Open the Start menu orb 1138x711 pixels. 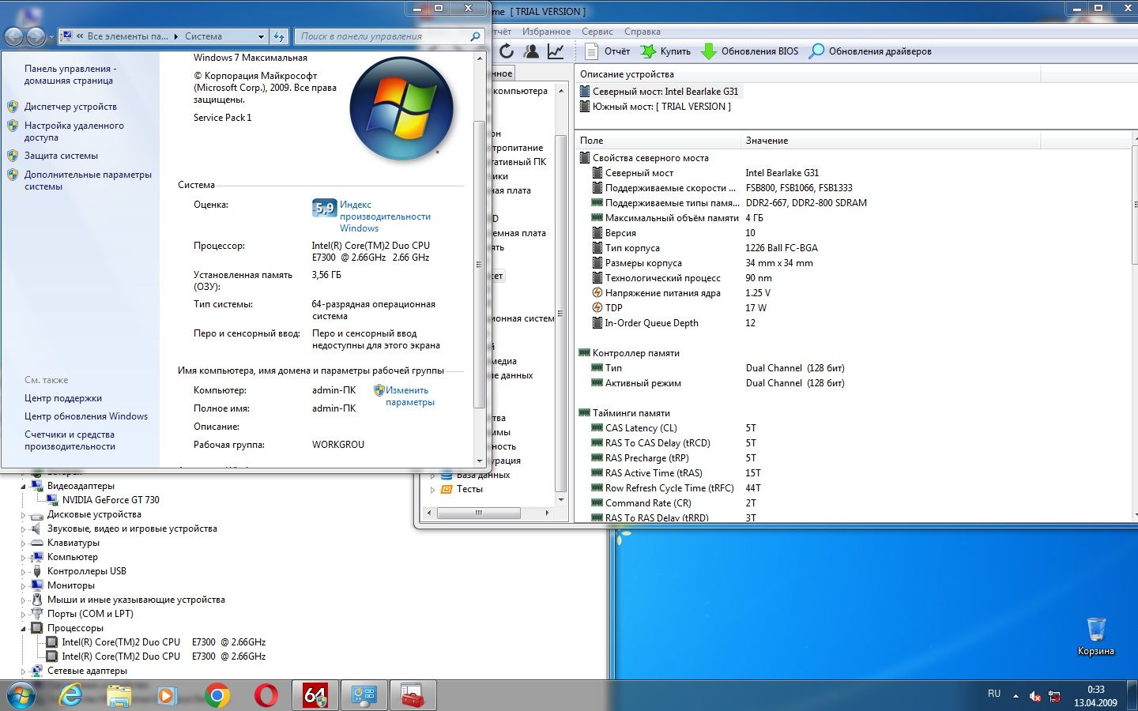pos(21,696)
